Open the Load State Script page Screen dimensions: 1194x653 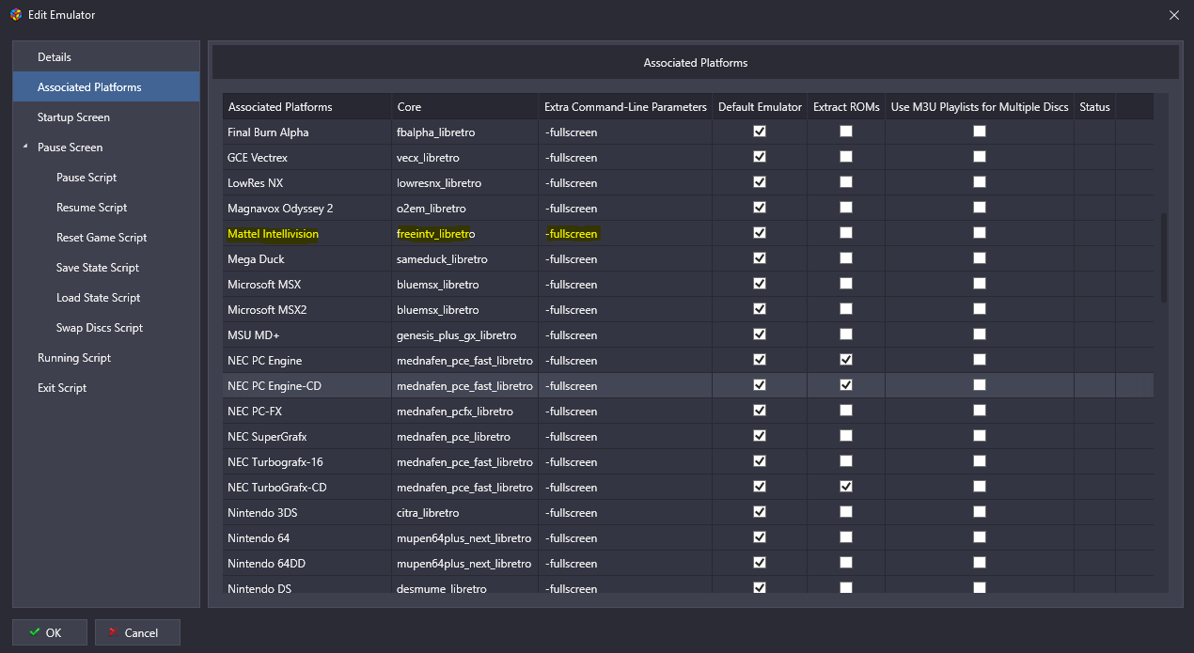pos(98,298)
